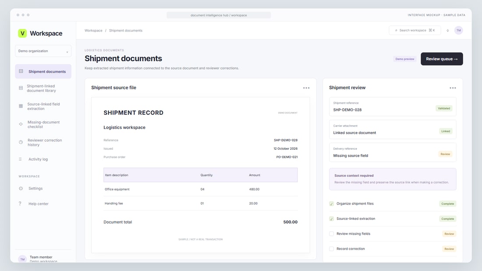Click the Demo preview badge

click(x=404, y=59)
